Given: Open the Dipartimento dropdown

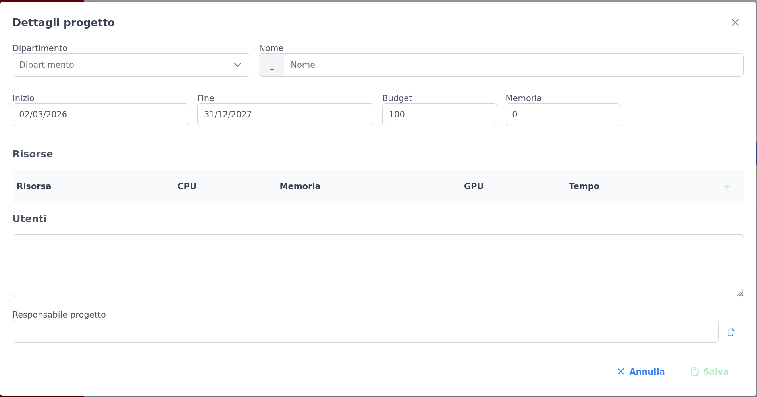Looking at the screenshot, I should coord(131,65).
